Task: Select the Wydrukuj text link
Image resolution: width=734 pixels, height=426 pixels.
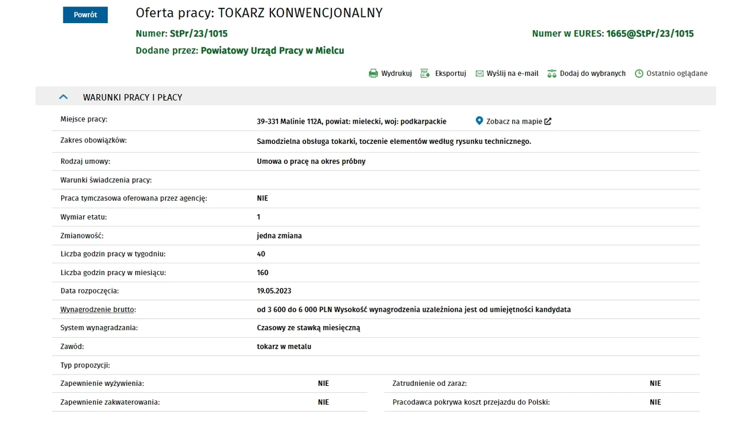Action: (x=397, y=73)
